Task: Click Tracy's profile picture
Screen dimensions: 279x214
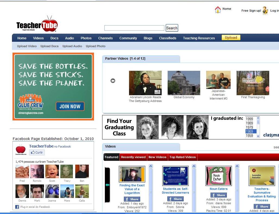Action: (67, 171)
